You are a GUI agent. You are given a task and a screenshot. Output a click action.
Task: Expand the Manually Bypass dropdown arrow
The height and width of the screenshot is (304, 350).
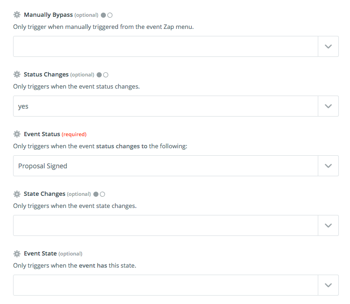[328, 46]
